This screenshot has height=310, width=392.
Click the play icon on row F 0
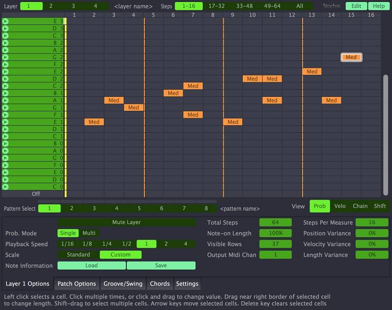(5, 165)
